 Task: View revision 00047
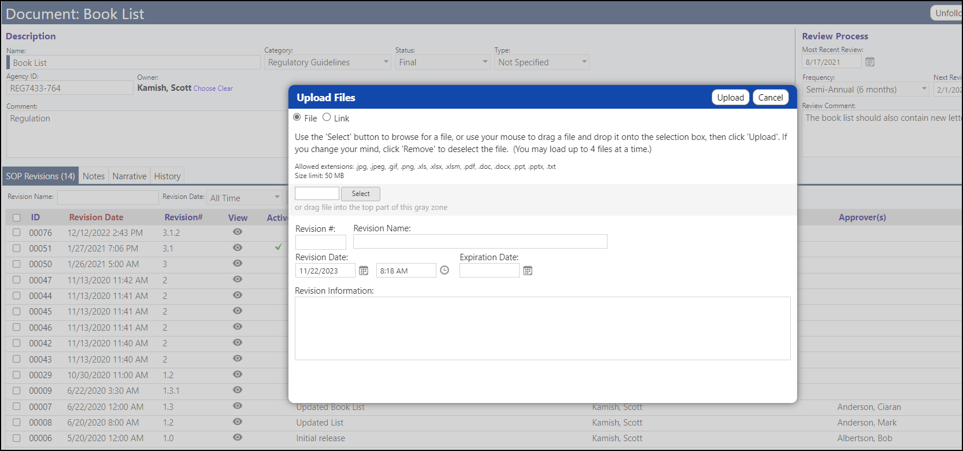(237, 279)
